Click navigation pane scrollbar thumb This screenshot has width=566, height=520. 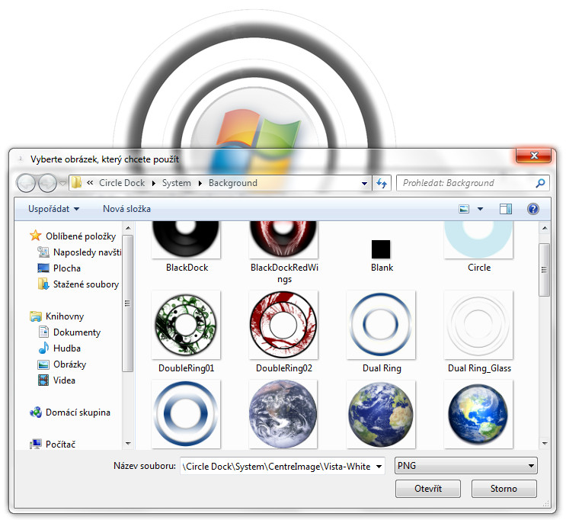pyautogui.click(x=128, y=303)
